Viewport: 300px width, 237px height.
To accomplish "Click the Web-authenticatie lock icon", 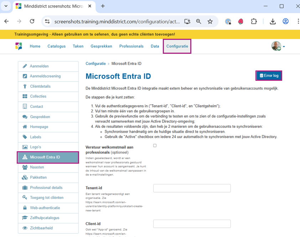I will 25,208.
